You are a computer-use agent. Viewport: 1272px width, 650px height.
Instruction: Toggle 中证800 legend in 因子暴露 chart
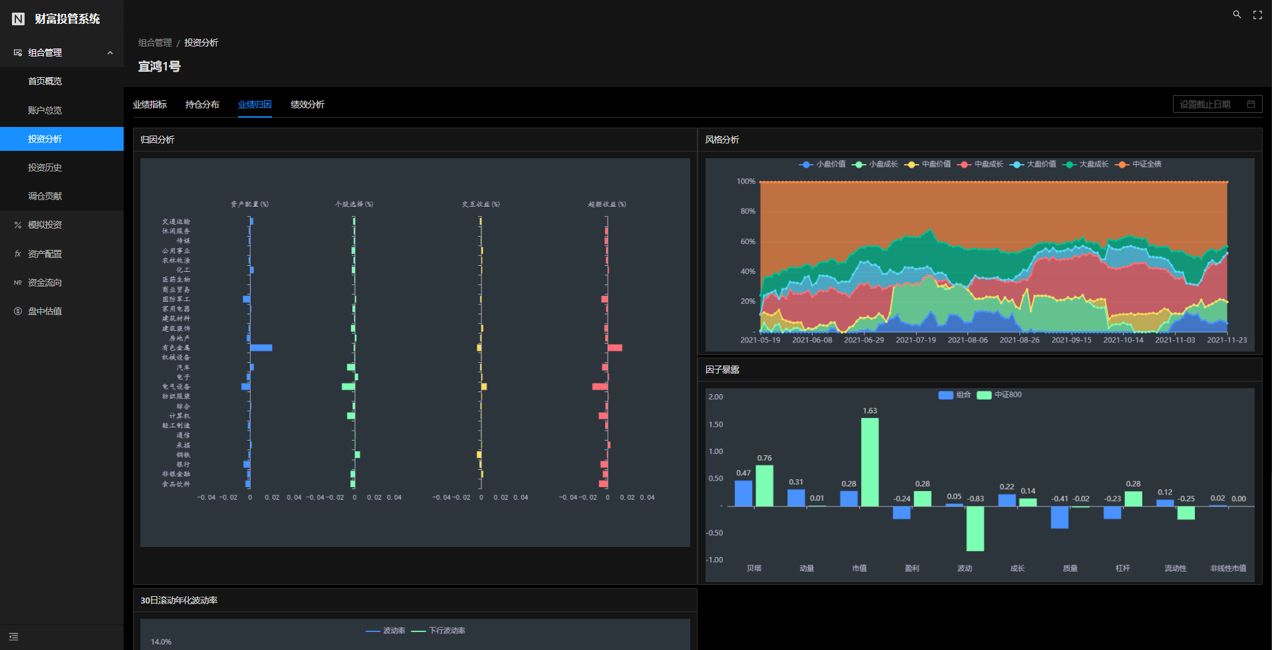point(999,395)
